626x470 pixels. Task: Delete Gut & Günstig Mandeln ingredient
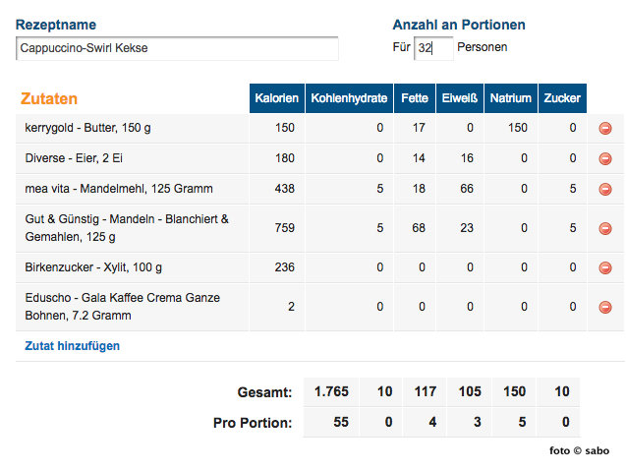(605, 229)
